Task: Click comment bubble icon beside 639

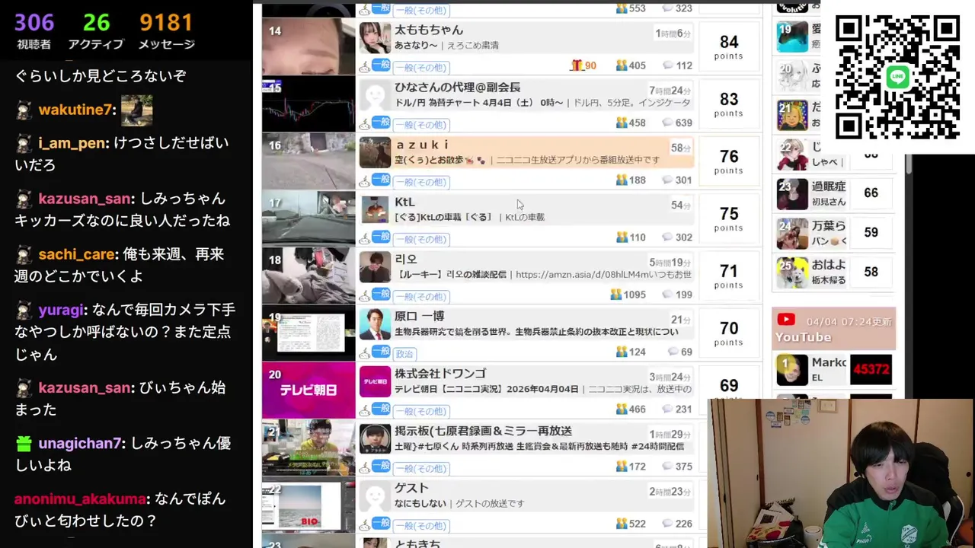Action: 667,123
